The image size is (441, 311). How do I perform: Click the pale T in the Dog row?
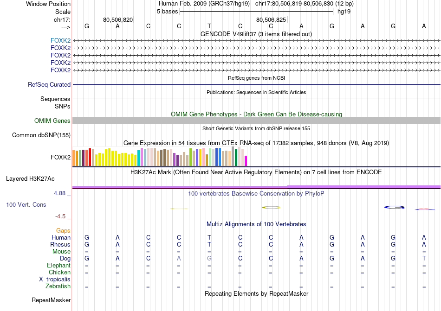[x=424, y=259]
